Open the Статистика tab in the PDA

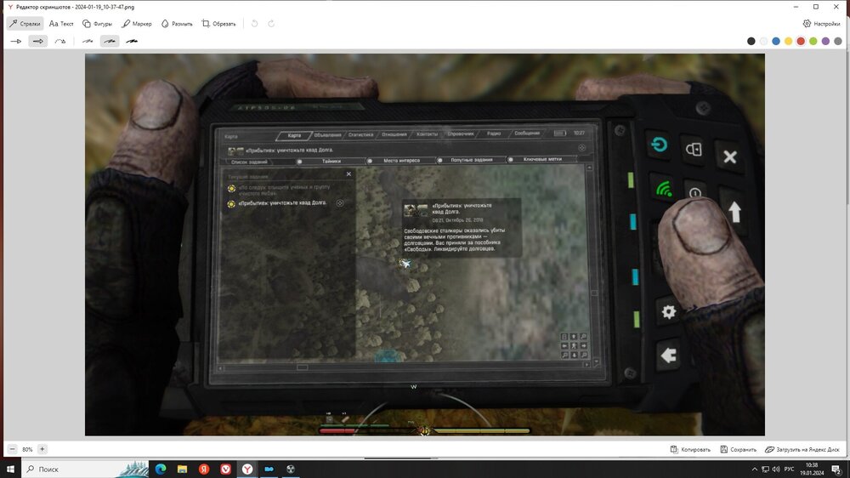360,134
